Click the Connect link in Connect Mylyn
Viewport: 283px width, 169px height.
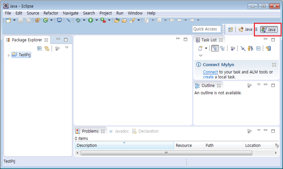tap(210, 72)
